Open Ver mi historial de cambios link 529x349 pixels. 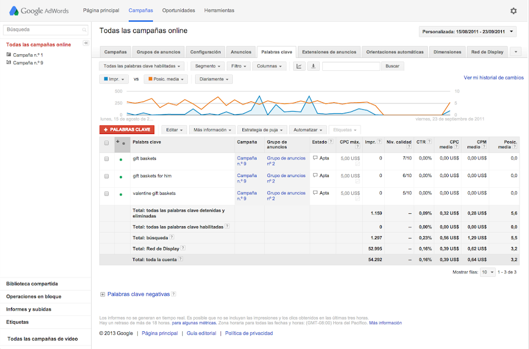click(x=493, y=77)
